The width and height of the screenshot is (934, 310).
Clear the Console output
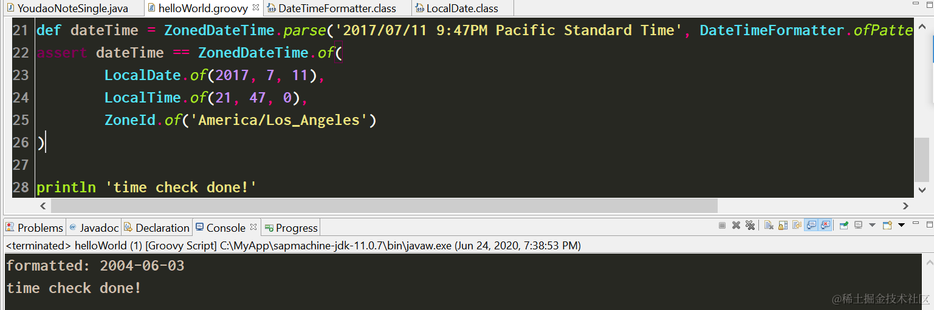tap(769, 225)
